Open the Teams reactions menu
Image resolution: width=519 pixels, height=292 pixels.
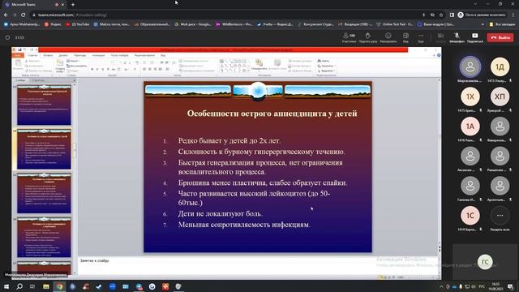pyautogui.click(x=388, y=37)
